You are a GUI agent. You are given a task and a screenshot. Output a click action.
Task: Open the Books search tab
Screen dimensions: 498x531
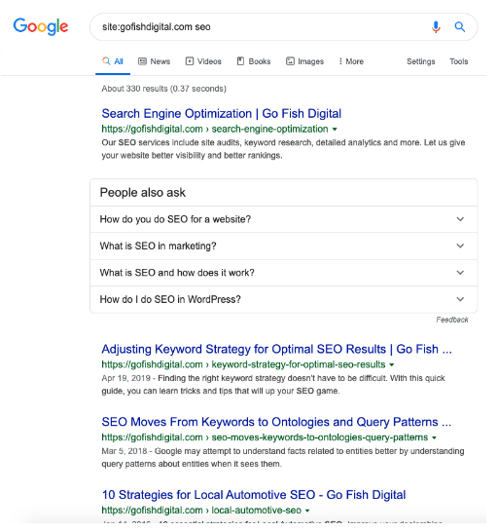pyautogui.click(x=254, y=61)
